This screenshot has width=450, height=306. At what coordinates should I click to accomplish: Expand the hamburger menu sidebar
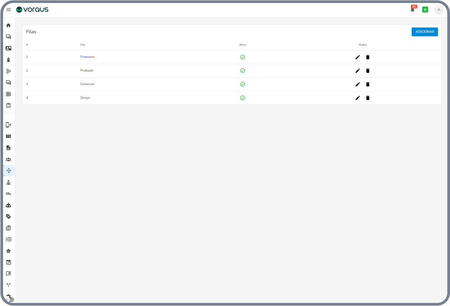point(9,10)
